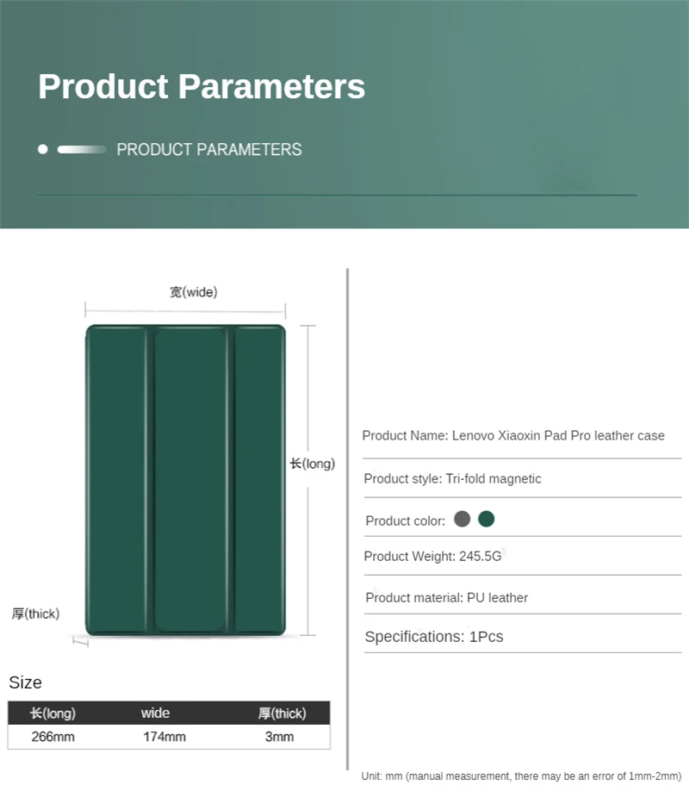Click the 厚(thick) label near the case corner
689x804 pixels.
coord(35,614)
